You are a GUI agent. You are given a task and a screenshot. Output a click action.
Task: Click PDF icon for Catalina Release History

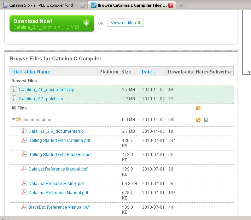[24, 183]
